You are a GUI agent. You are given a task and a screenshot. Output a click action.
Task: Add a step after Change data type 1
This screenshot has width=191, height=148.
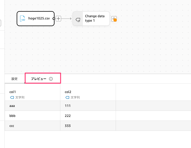pyautogui.click(x=114, y=19)
